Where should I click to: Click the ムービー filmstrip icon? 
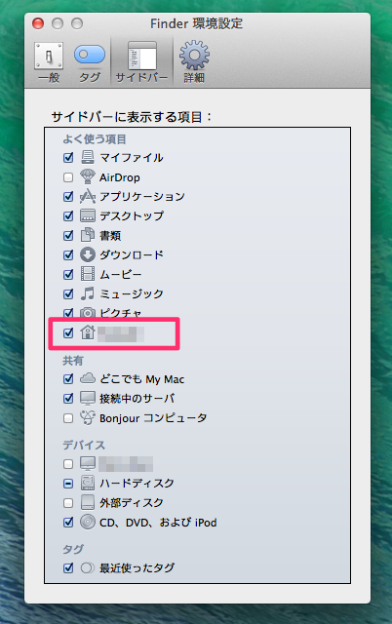click(x=88, y=274)
